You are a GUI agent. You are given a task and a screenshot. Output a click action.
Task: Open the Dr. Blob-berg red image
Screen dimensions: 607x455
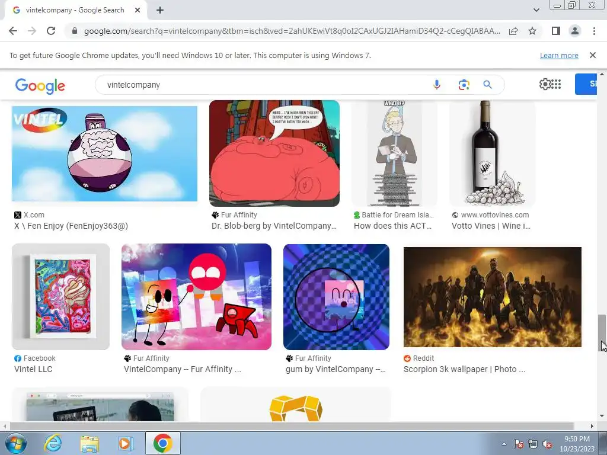[274, 153]
